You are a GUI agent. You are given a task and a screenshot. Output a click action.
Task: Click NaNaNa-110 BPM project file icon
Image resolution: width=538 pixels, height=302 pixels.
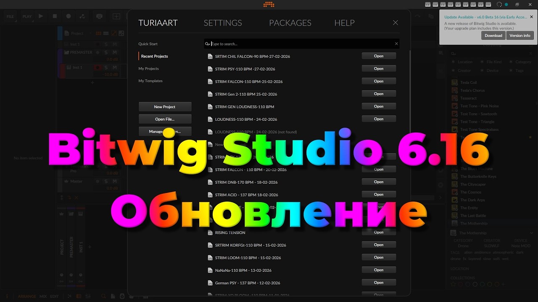pos(210,270)
